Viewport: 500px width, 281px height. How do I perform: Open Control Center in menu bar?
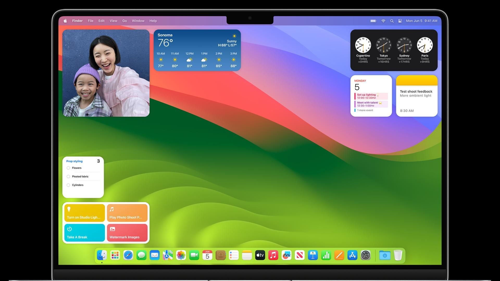pos(400,21)
